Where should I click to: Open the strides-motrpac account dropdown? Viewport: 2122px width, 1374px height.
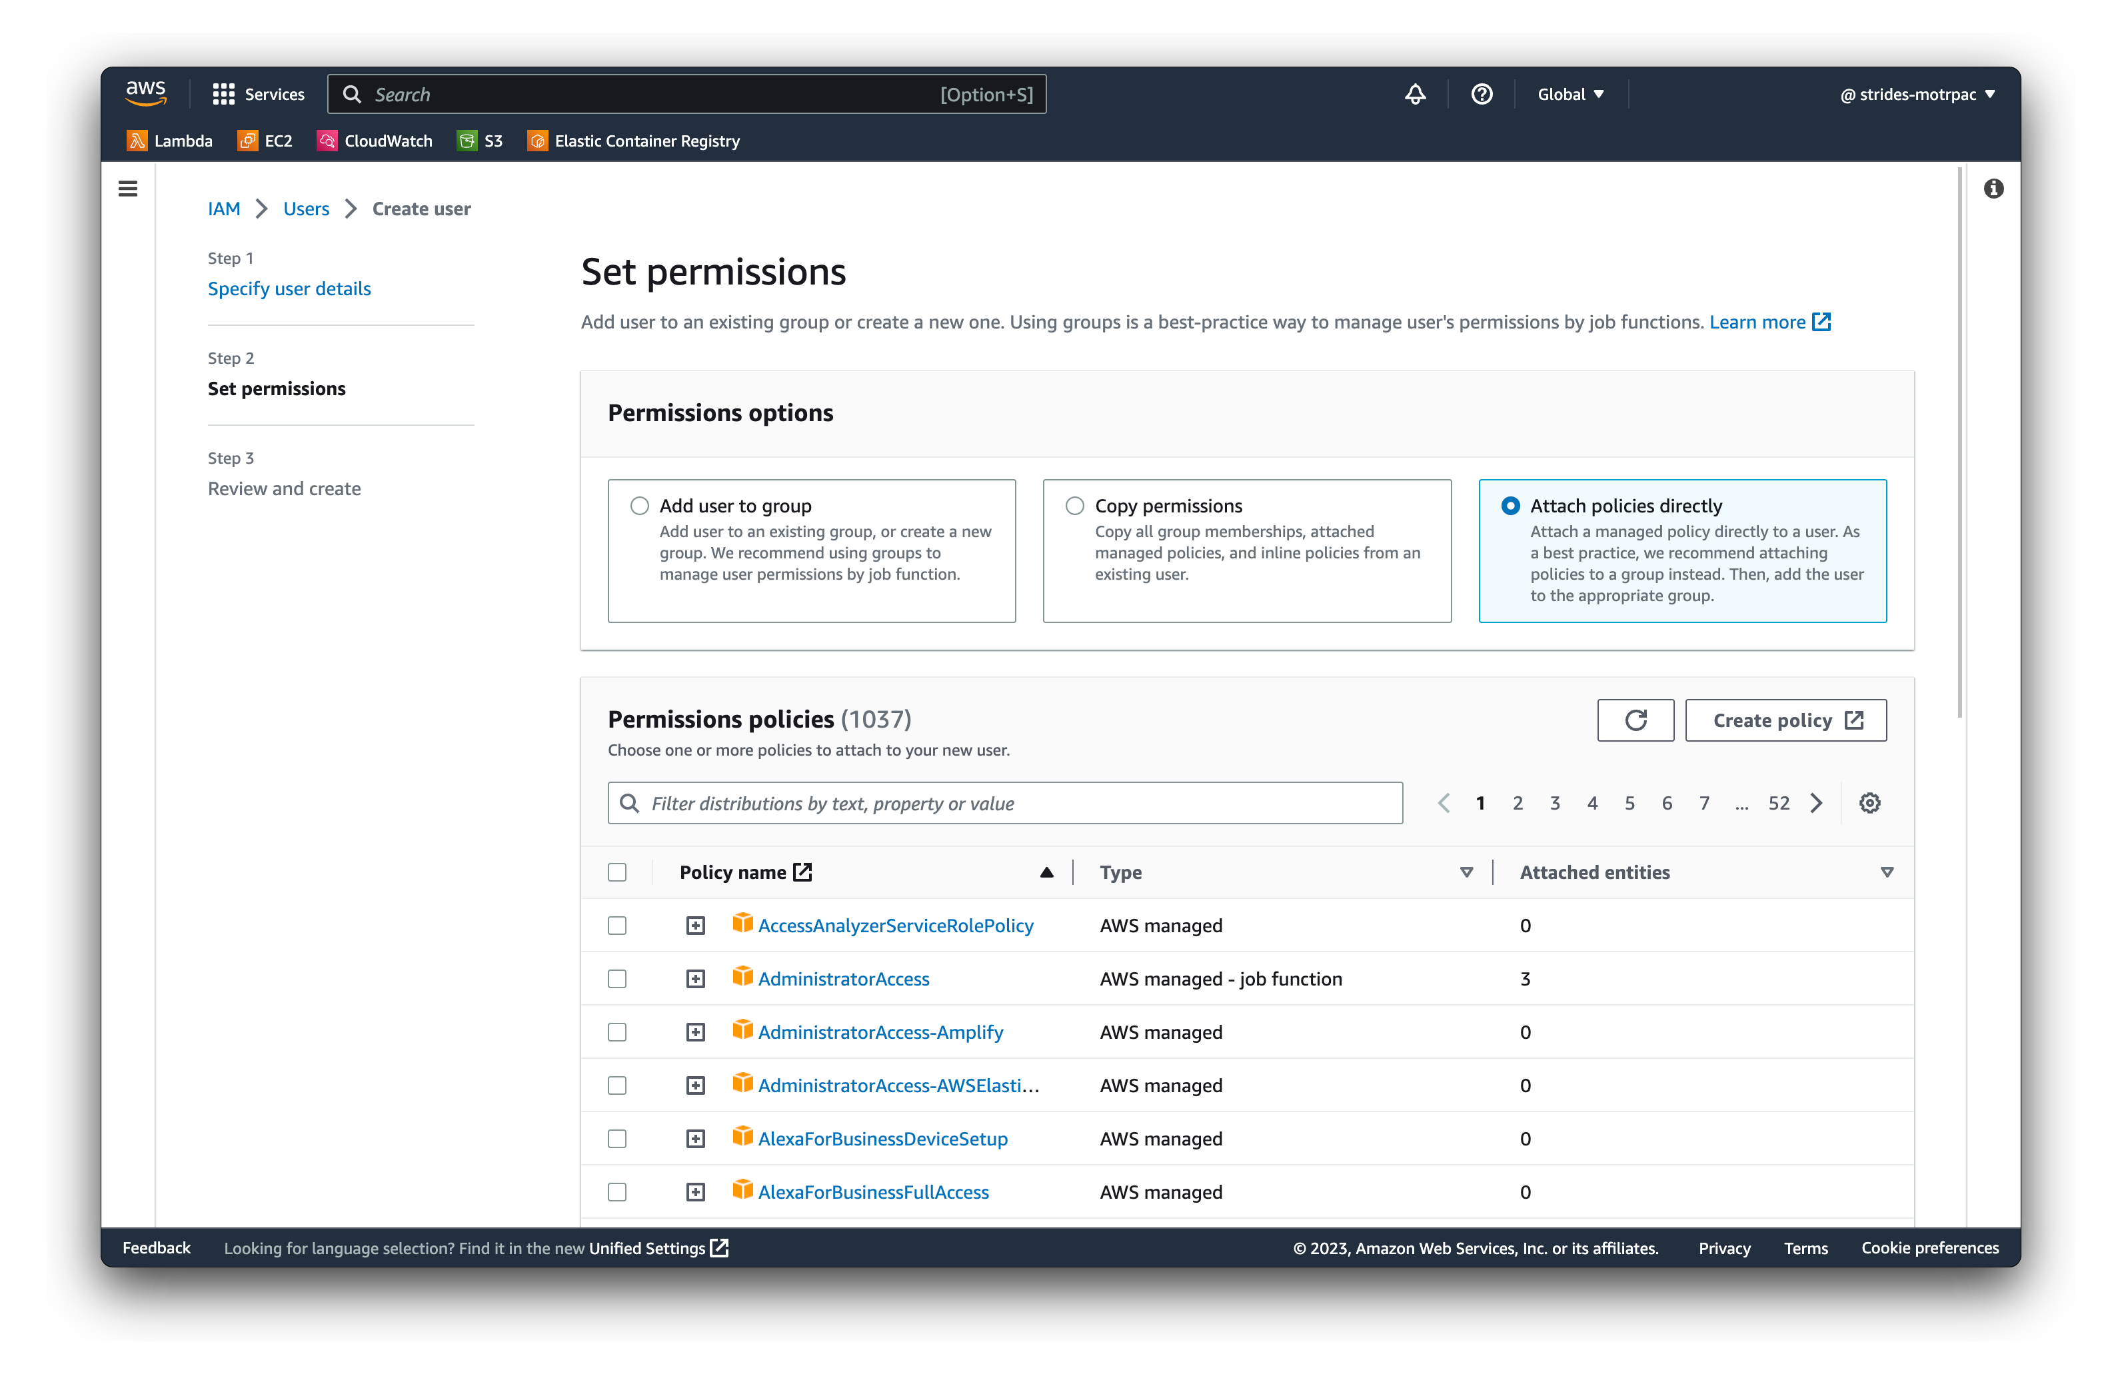1917,93
